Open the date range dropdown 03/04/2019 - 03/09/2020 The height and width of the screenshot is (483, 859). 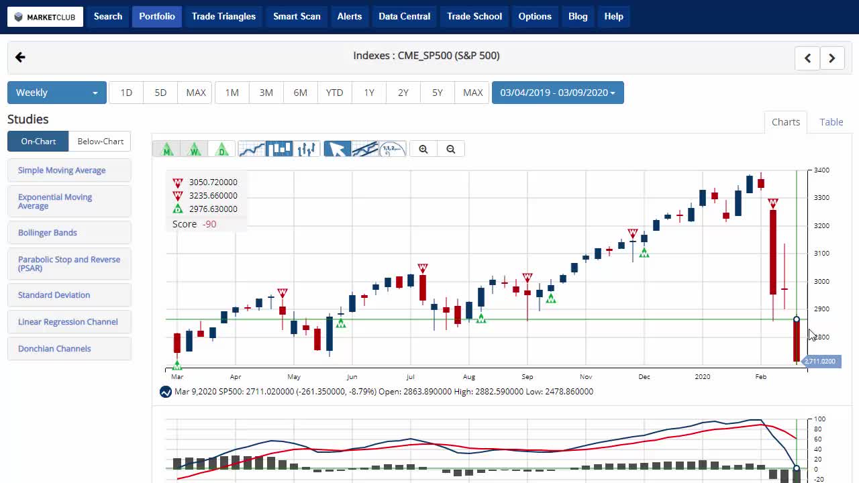(x=558, y=93)
